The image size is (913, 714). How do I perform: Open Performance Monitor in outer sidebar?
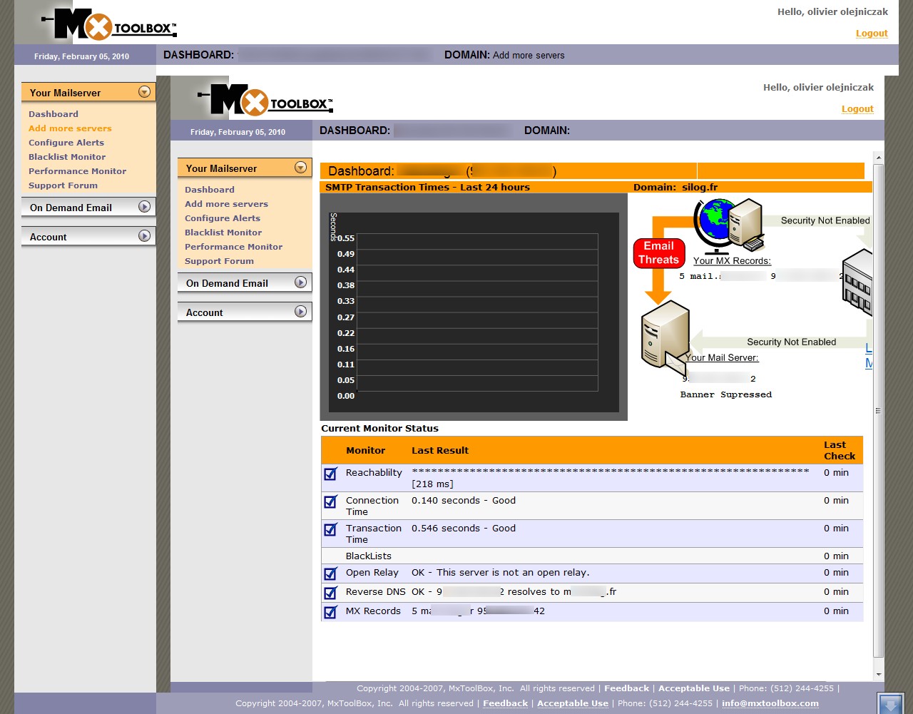tap(77, 171)
